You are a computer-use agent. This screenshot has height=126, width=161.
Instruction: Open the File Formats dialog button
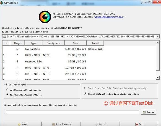62,124
